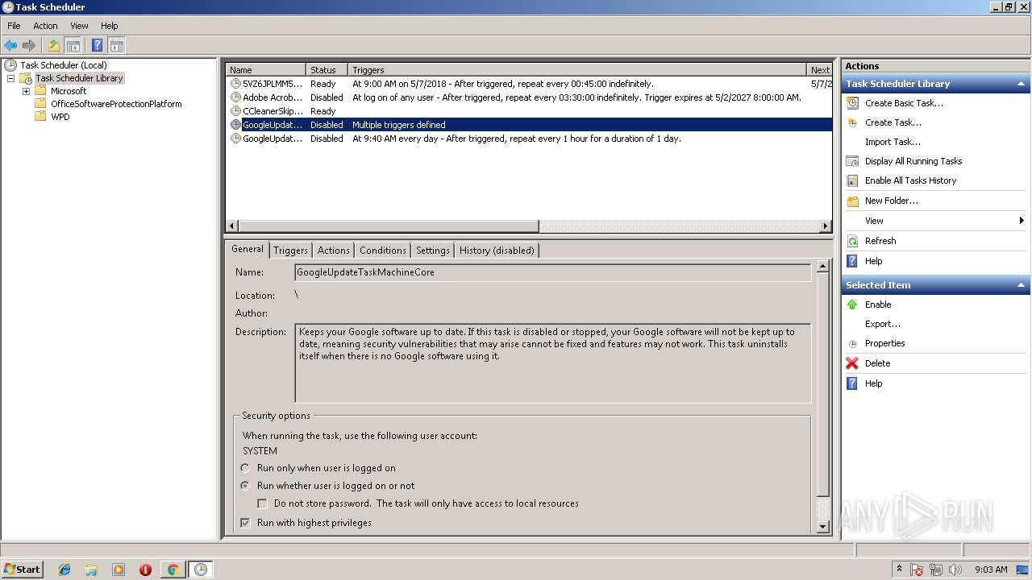Select Run whether user is logged on or not

coord(246,486)
